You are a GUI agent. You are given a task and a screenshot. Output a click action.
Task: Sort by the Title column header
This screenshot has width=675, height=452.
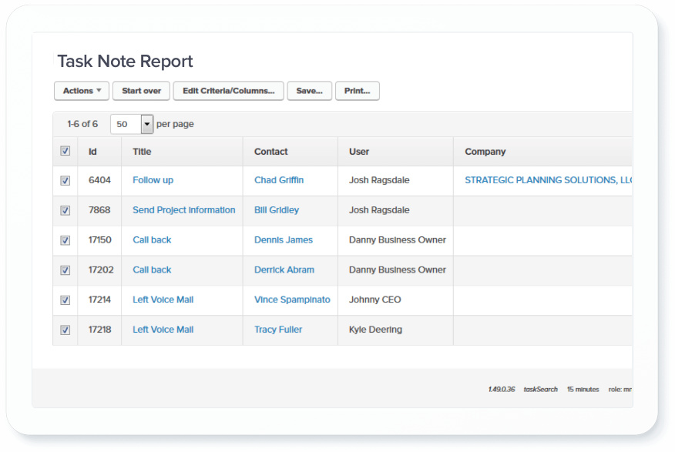pos(142,152)
